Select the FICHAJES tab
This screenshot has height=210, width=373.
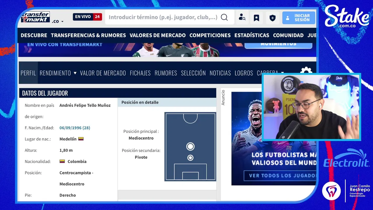click(x=140, y=73)
